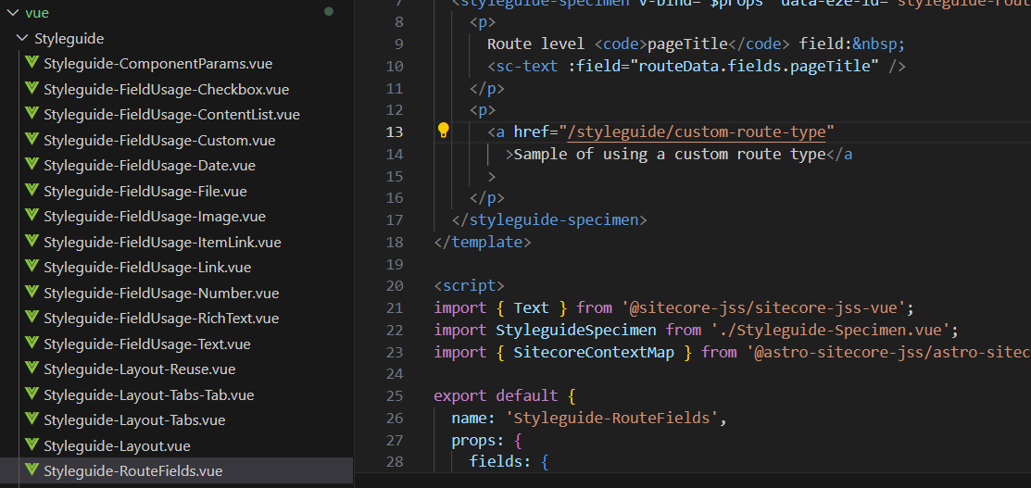Click the Vue icon beside Styleguide-Layout-Tabs.vue
Viewport: 1031px width, 488px height.
coord(32,419)
